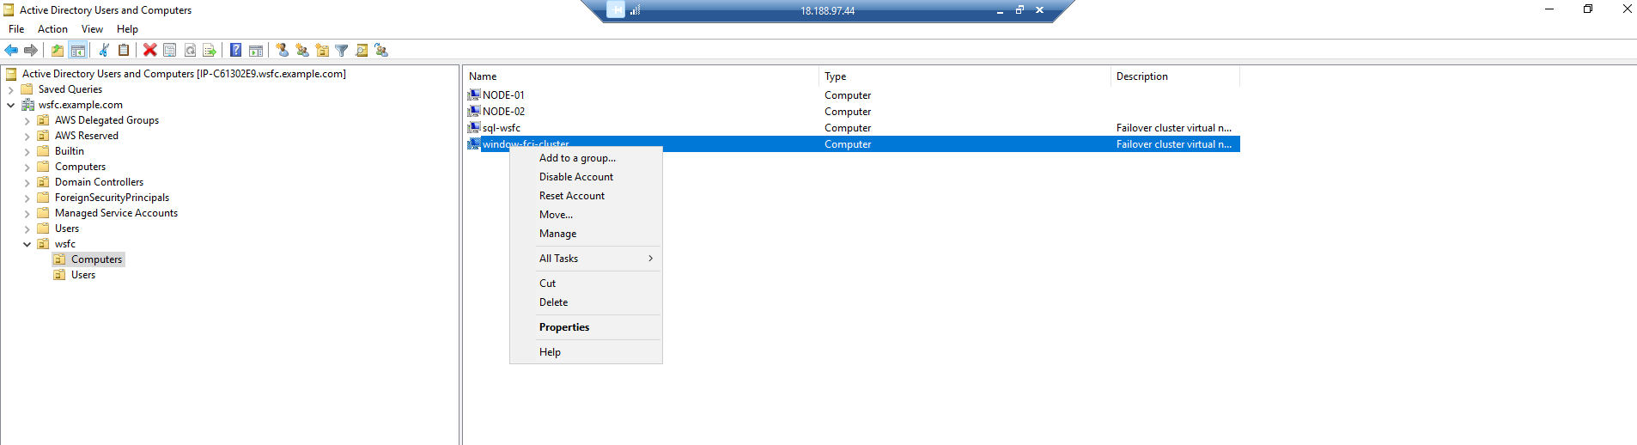Click the Up one level folder icon
This screenshot has height=445, width=1637.
[58, 51]
